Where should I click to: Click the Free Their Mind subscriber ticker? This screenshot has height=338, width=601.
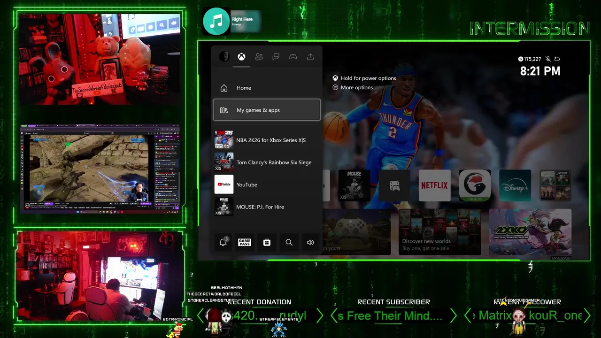pos(390,316)
